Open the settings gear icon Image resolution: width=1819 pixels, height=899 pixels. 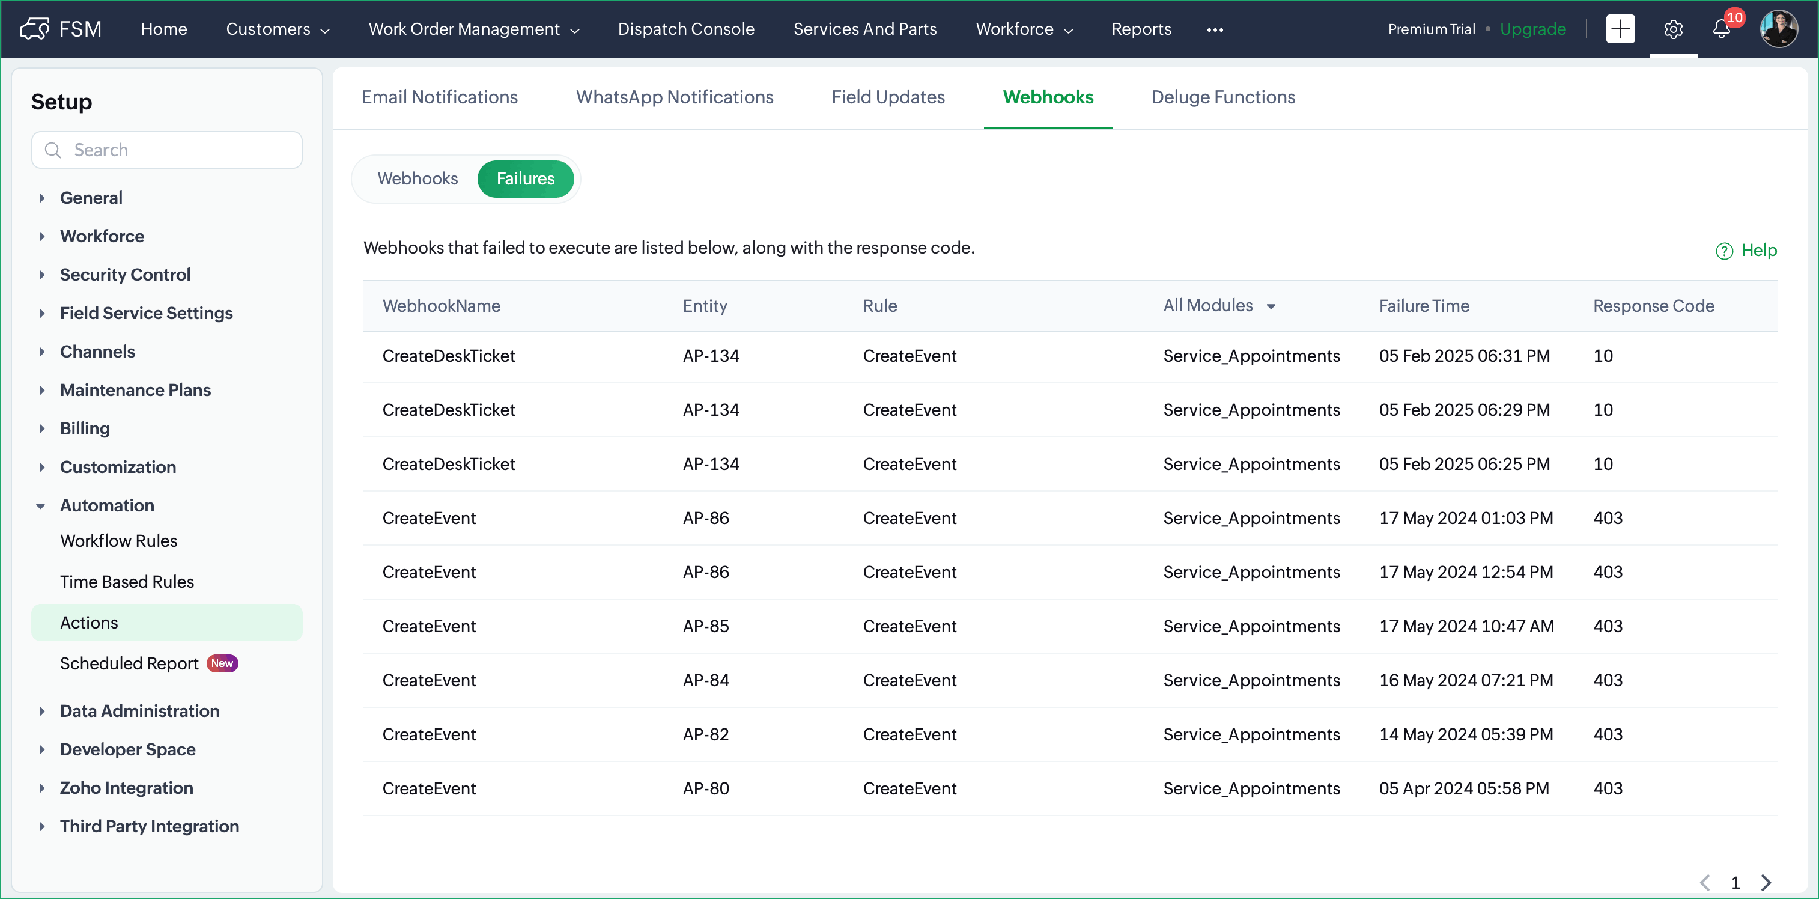(1673, 29)
